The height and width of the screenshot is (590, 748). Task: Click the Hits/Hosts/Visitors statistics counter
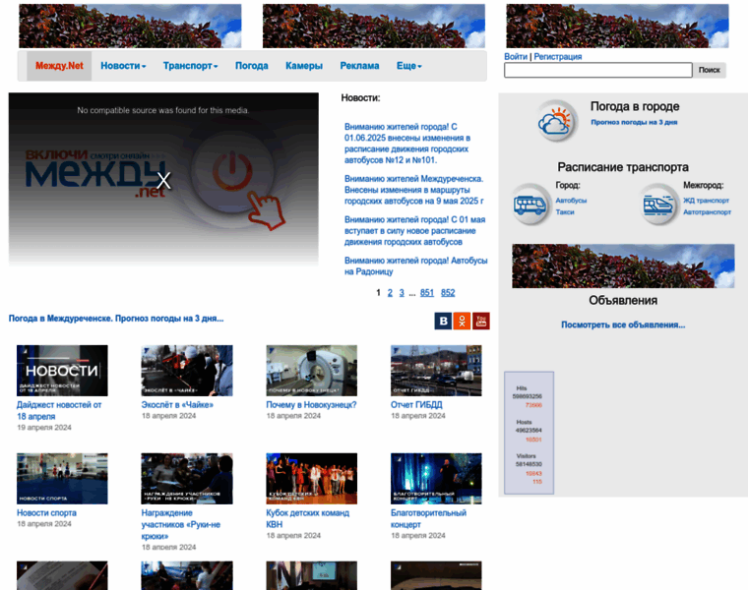click(530, 433)
